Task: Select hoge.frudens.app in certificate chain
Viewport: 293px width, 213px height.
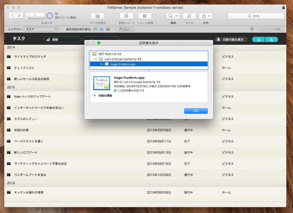Action: click(149, 64)
